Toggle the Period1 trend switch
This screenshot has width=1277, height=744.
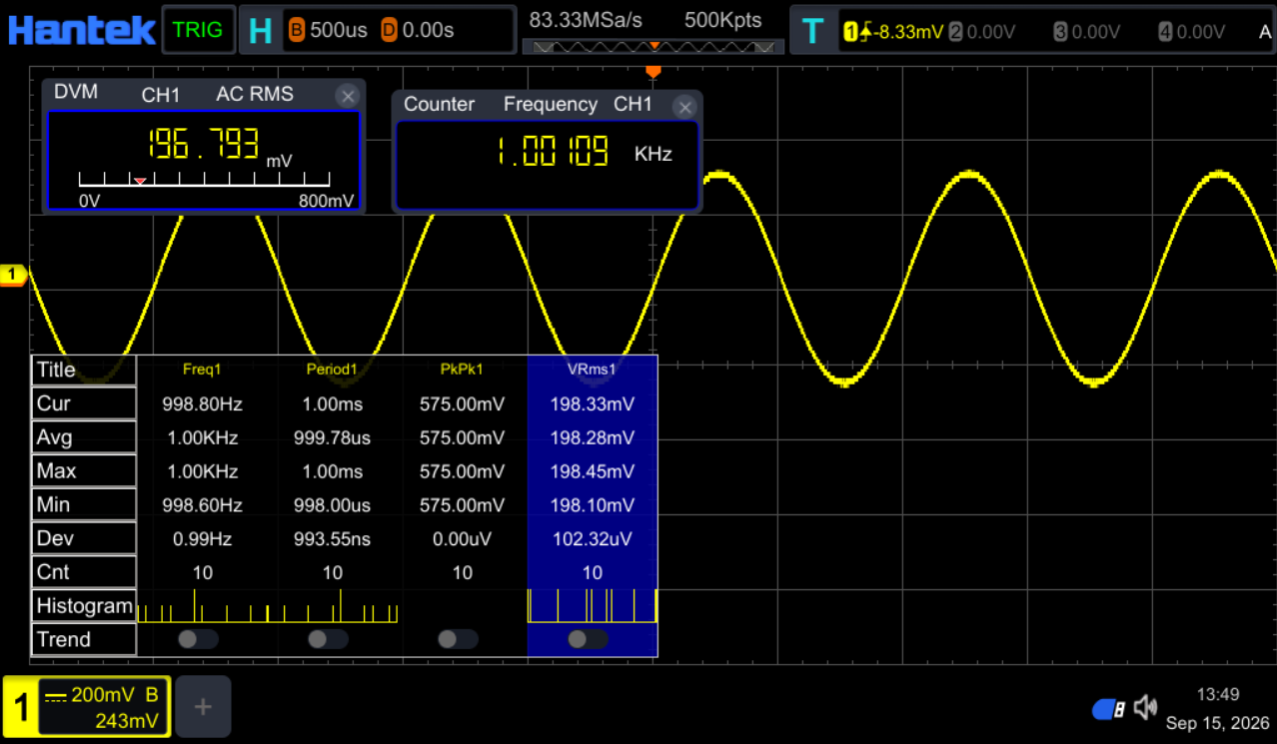tap(328, 639)
